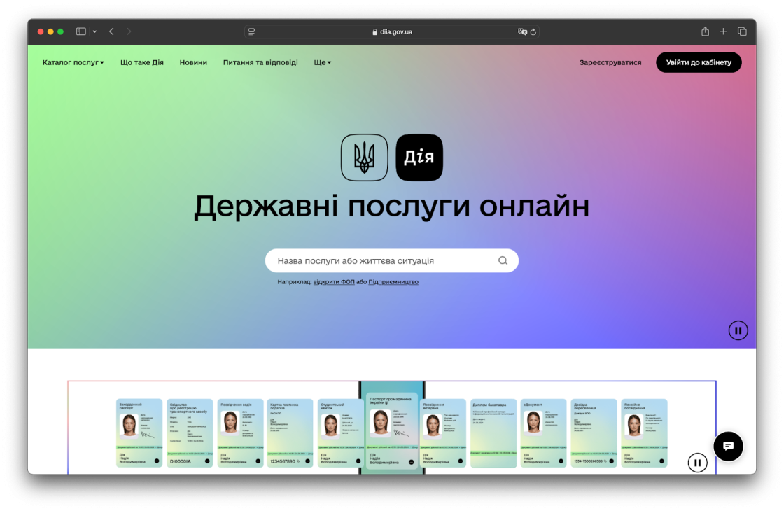Click the translate icon in address bar

(522, 31)
